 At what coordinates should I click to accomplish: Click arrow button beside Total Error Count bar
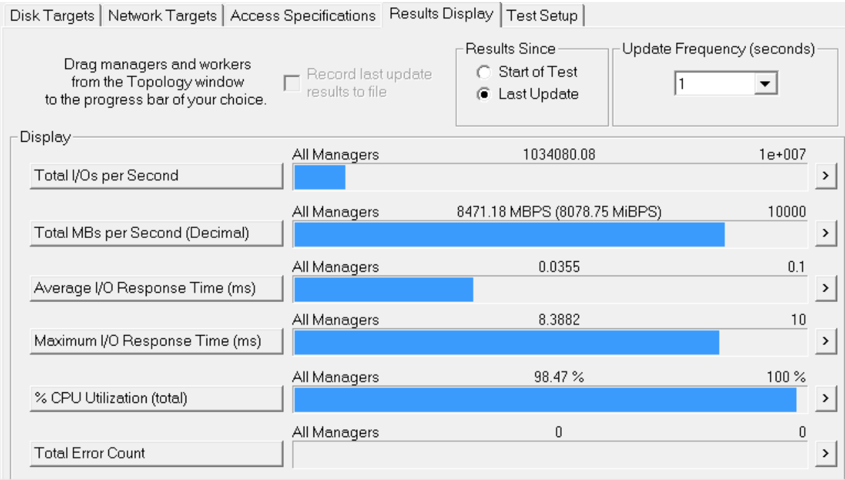(824, 453)
